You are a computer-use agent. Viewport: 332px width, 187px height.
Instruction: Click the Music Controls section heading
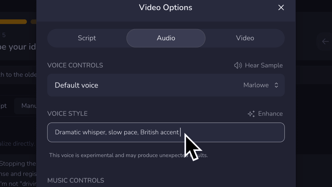[76, 180]
